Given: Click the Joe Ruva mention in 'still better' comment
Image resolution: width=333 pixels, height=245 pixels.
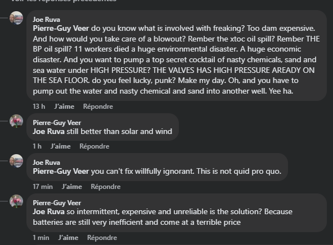Looking at the screenshot, I should (x=48, y=132).
